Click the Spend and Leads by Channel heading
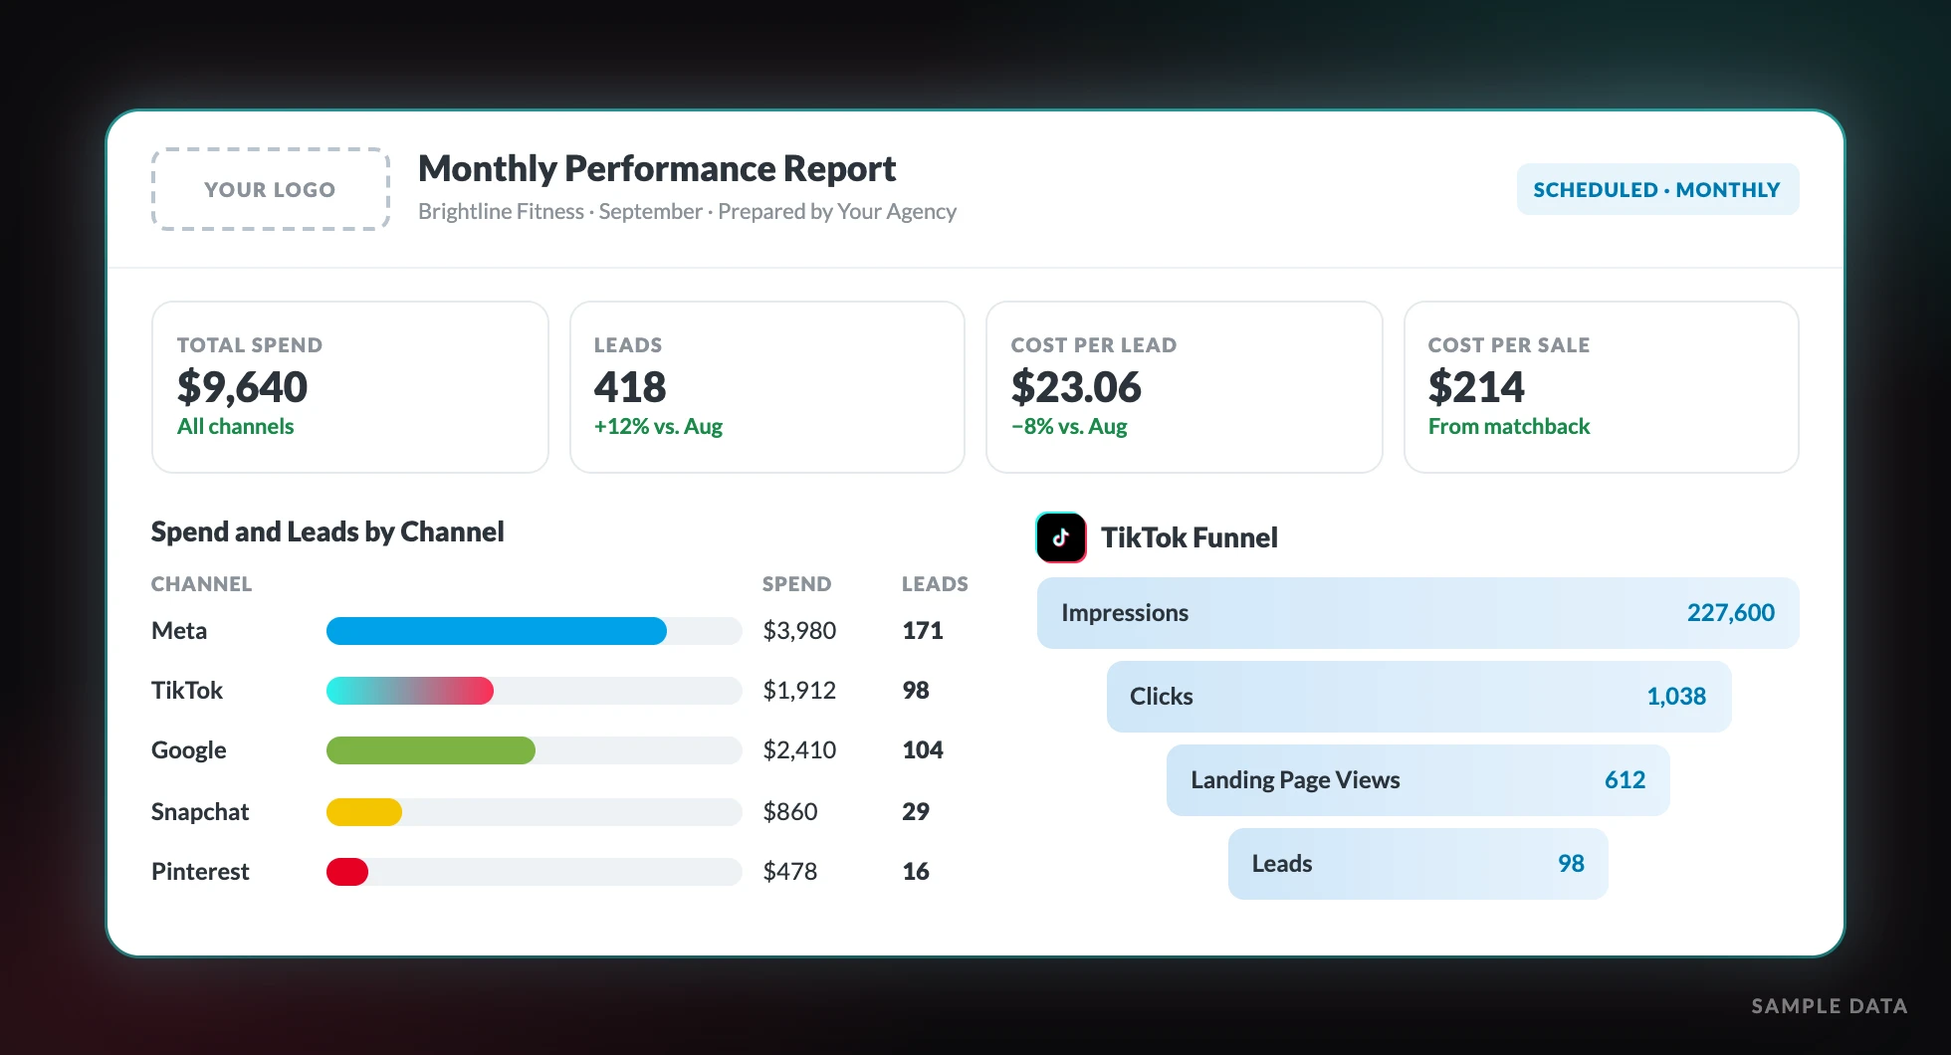 327,532
